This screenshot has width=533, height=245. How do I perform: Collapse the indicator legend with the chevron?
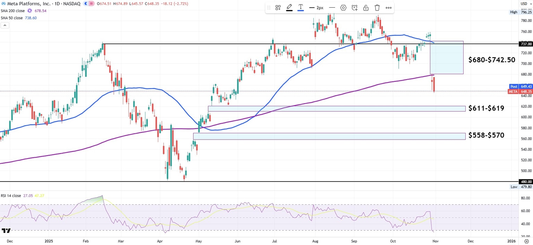click(5, 25)
